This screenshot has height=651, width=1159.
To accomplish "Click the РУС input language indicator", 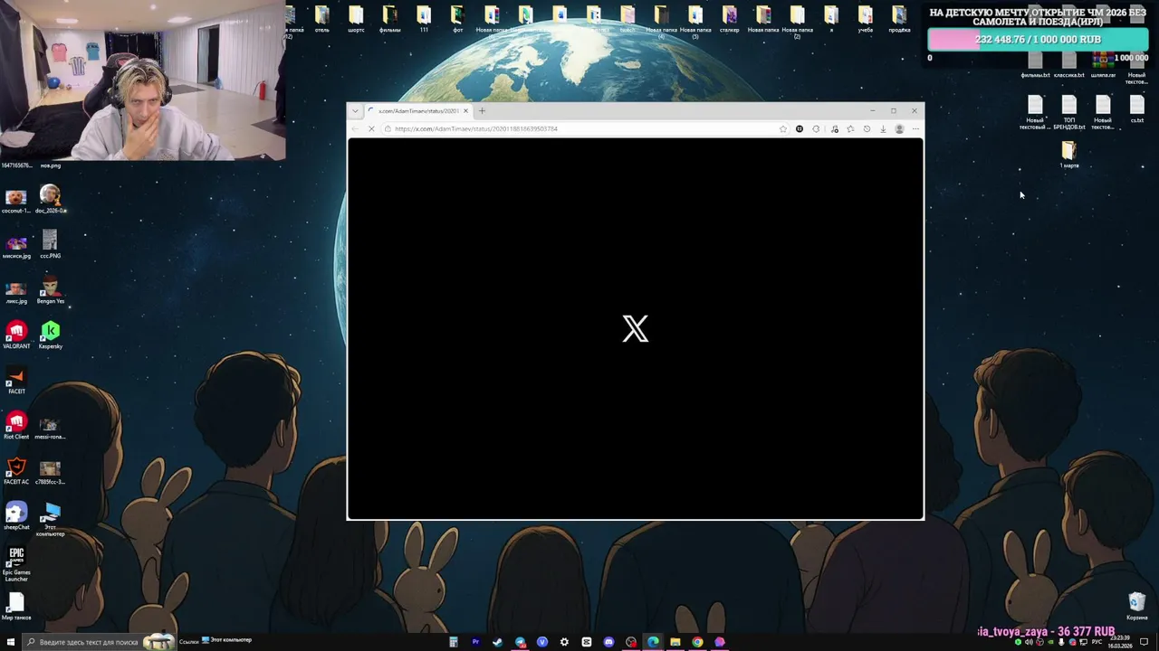I will (1097, 642).
